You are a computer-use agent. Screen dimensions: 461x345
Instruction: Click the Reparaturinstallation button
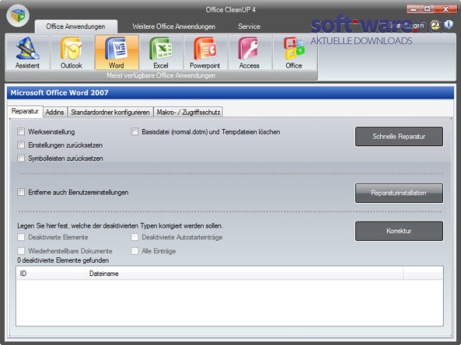pyautogui.click(x=399, y=193)
